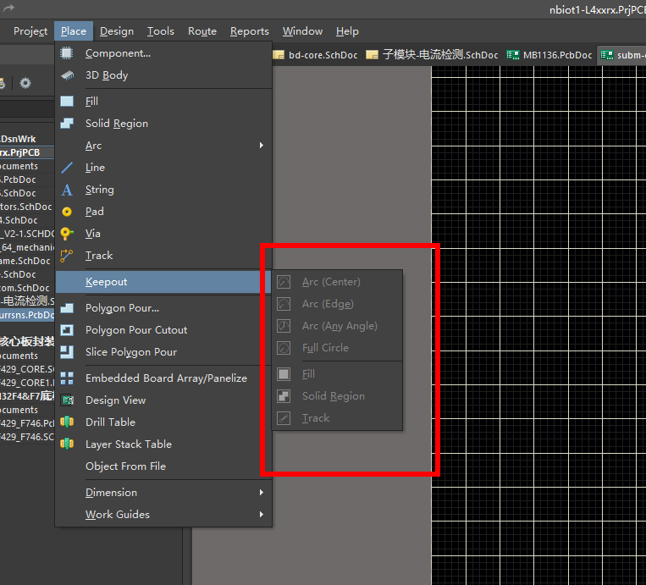The width and height of the screenshot is (646, 585).
Task: Select 64_mechani document in tree
Action: (x=27, y=247)
